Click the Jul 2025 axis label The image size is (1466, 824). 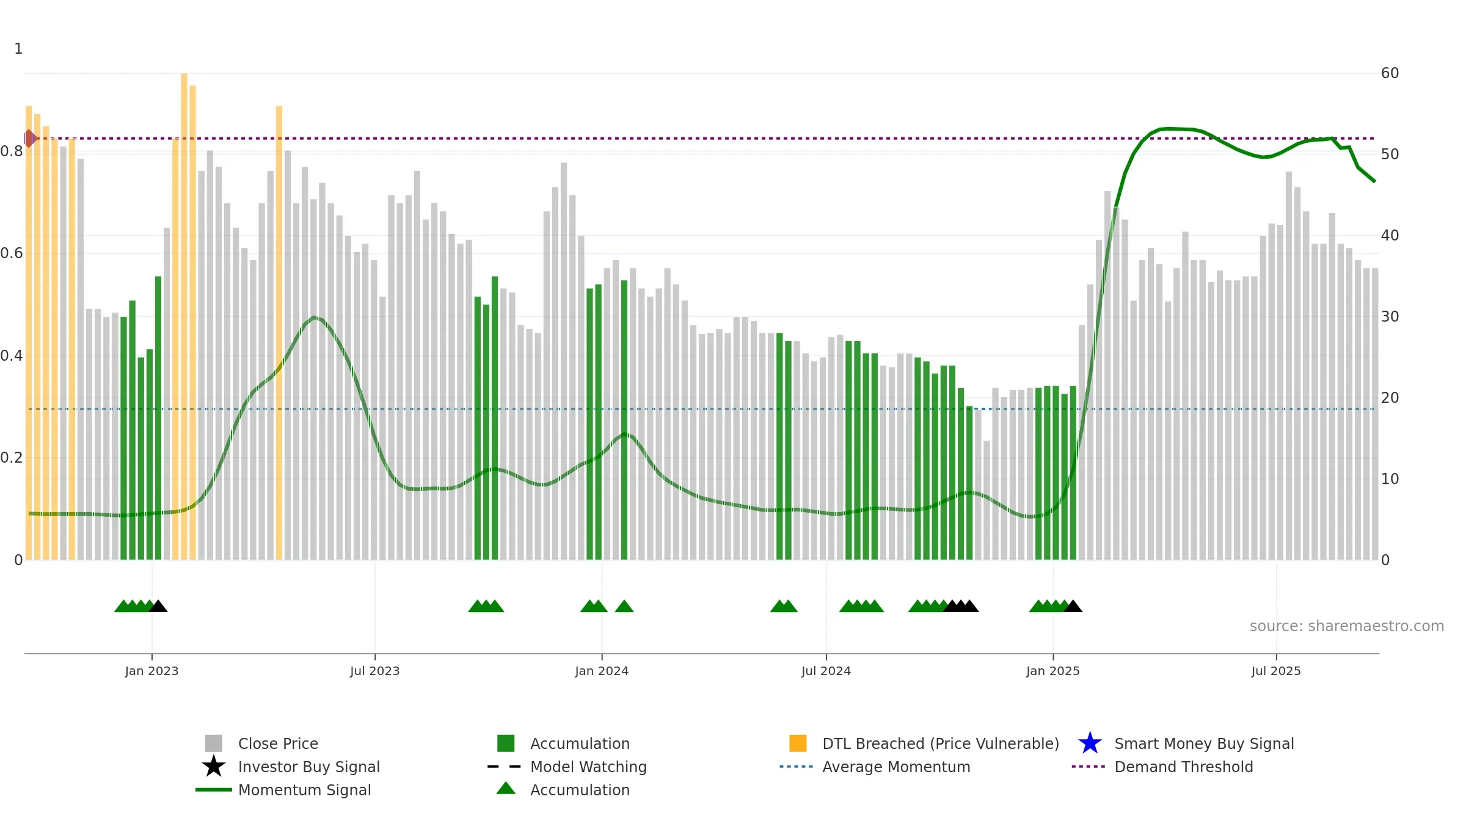pyautogui.click(x=1276, y=671)
